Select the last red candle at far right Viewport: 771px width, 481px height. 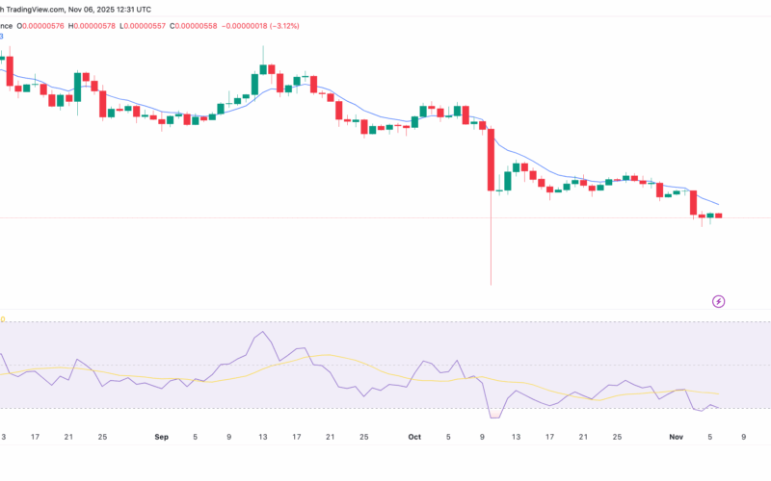click(718, 215)
